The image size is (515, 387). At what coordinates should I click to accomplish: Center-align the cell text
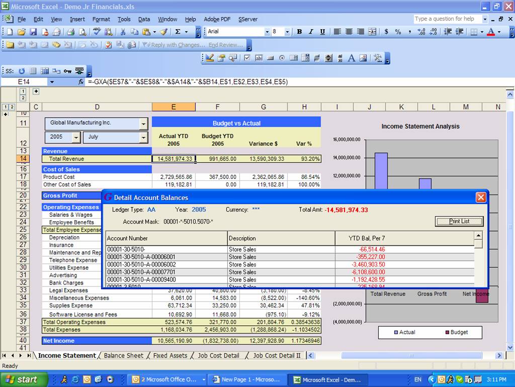[349, 32]
